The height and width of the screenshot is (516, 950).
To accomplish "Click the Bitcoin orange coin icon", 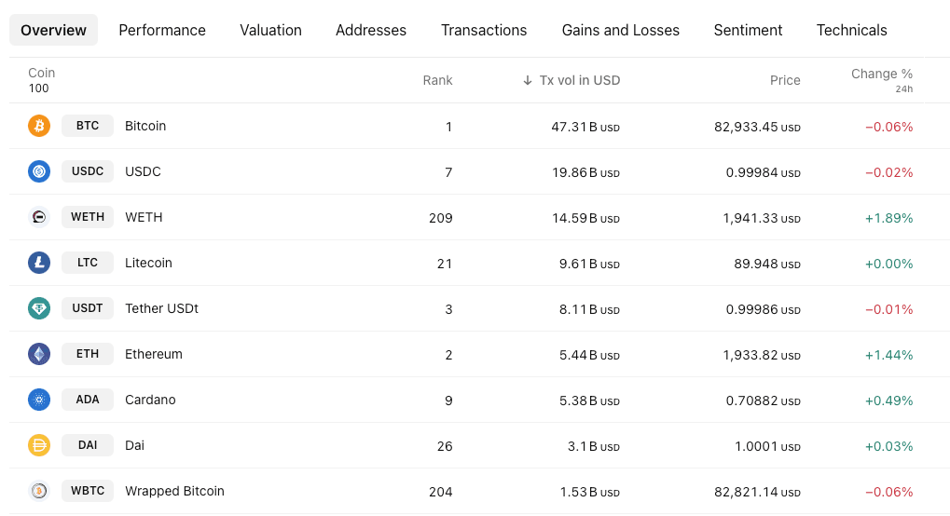I will click(x=39, y=126).
